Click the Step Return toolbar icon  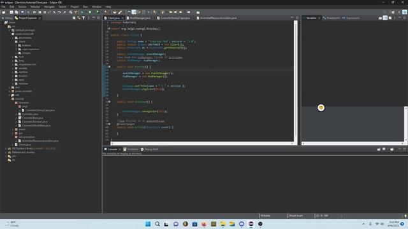(x=64, y=12)
